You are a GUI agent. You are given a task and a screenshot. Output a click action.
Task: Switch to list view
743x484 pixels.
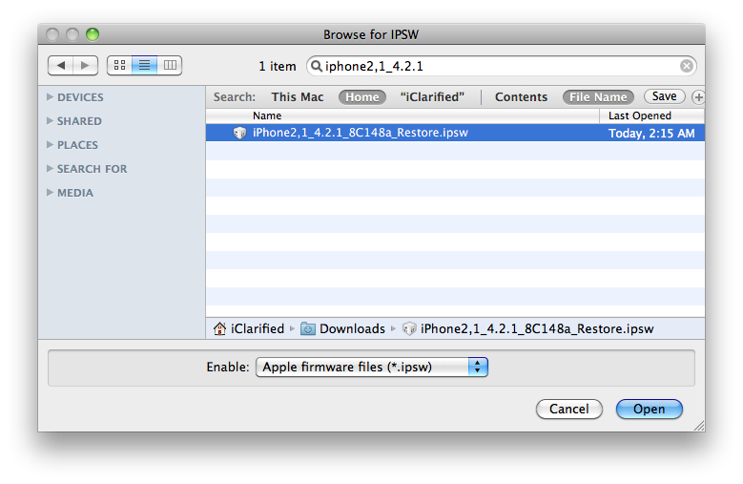[x=144, y=66]
